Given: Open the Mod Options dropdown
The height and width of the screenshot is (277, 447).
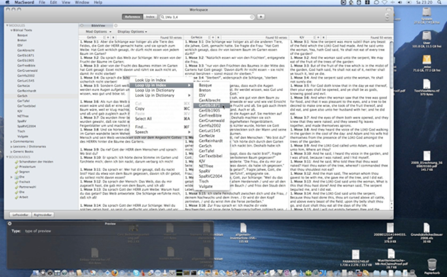Looking at the screenshot, I should [x=99, y=32].
